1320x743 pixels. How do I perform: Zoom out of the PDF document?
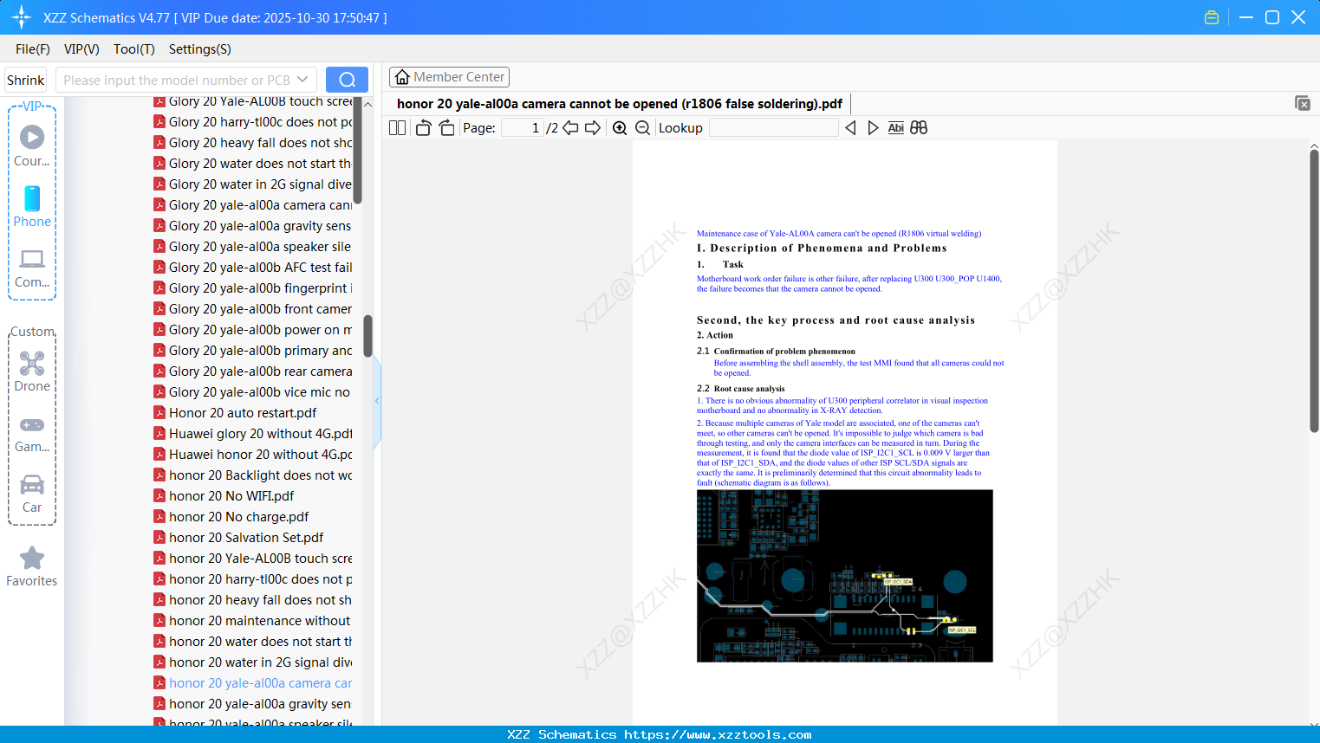(x=643, y=128)
